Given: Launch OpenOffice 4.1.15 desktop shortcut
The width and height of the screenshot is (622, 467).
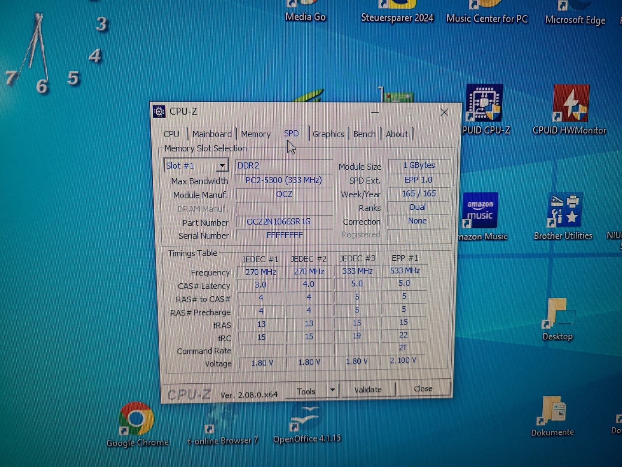Looking at the screenshot, I should point(307,423).
